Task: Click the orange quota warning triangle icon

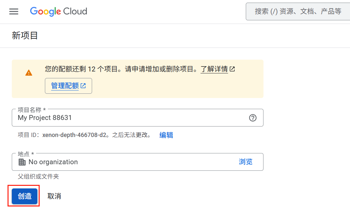Action: pos(29,73)
